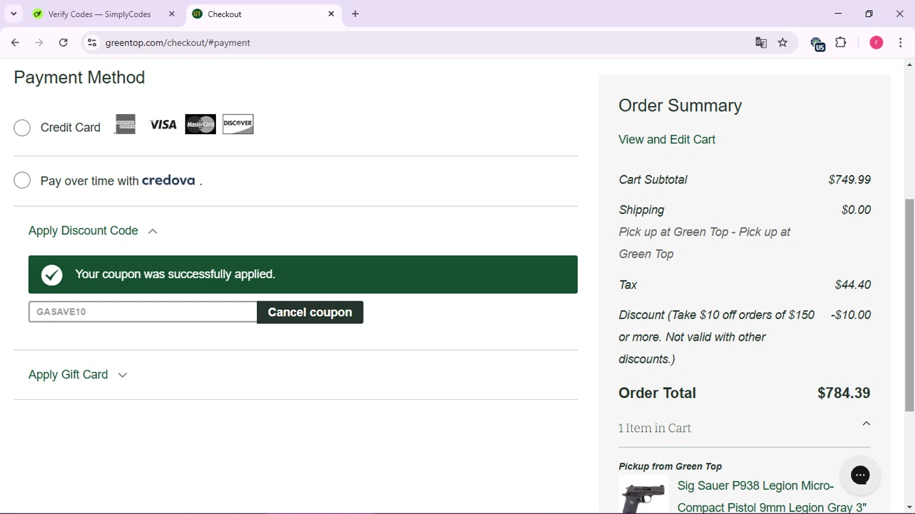Viewport: 915px width, 514px height.
Task: Close the Checkout tab
Action: click(331, 14)
